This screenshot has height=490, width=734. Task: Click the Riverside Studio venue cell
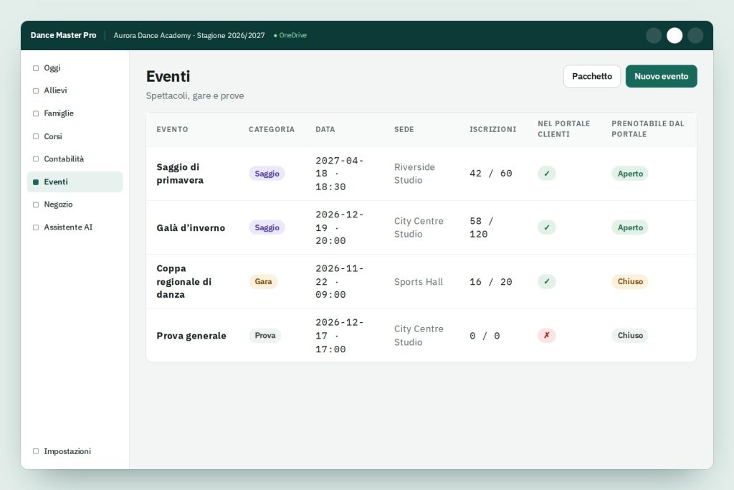coord(414,174)
